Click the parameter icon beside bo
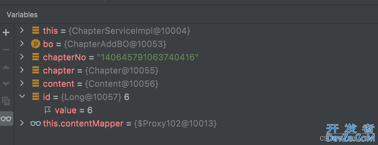This screenshot has height=145, width=378. pos(35,44)
